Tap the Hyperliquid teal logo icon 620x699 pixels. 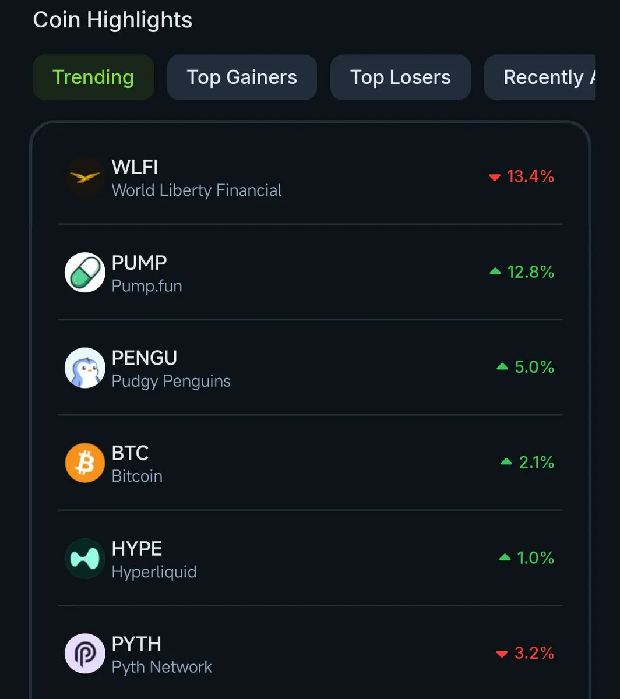point(84,559)
